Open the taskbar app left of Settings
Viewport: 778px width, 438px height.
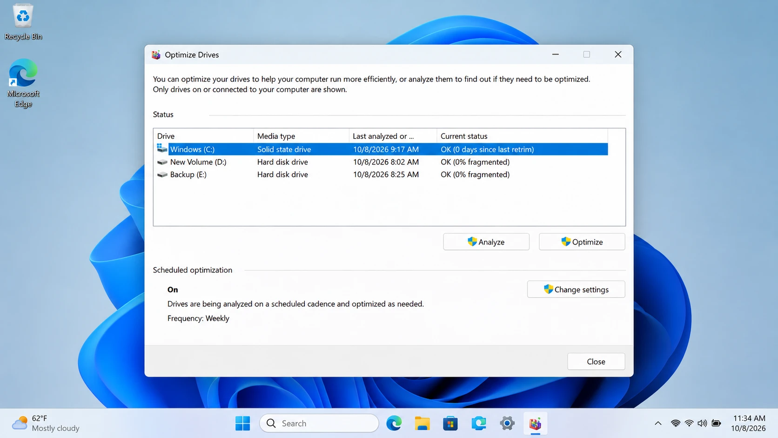478,424
